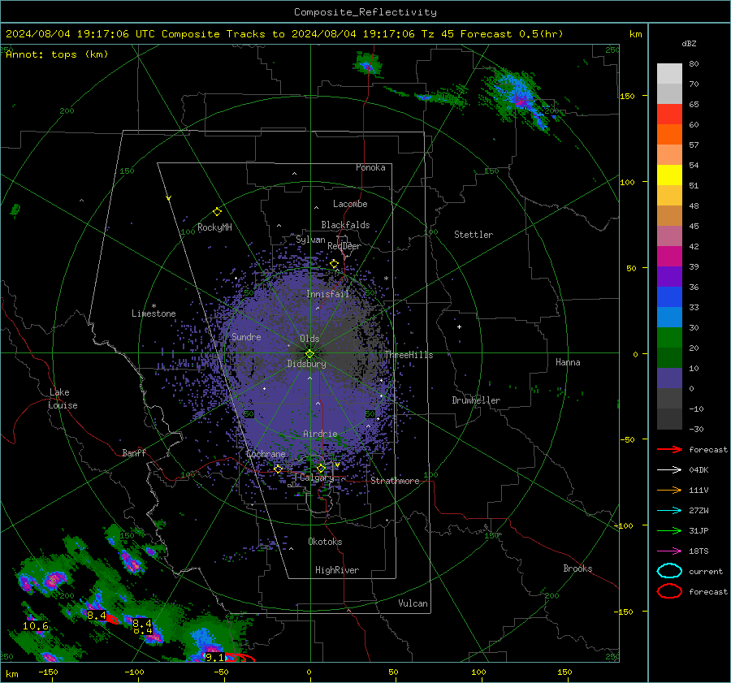The image size is (731, 683).
Task: Click the Vulcan label
Action: tap(413, 603)
